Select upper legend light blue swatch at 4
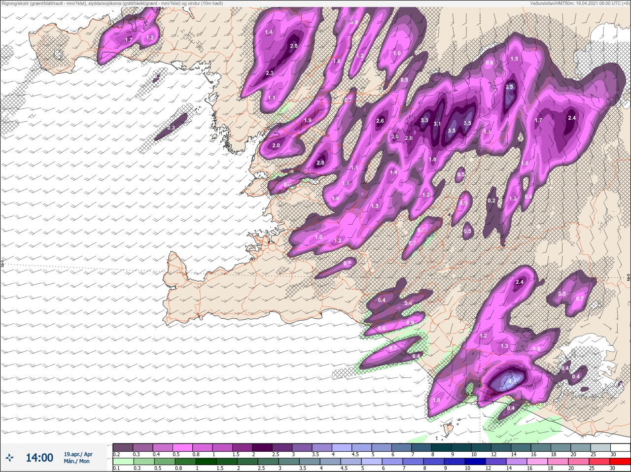The width and height of the screenshot is (631, 472). coord(342,447)
